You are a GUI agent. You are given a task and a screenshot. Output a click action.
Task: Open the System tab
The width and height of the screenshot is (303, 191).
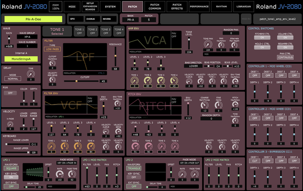point(111,6)
